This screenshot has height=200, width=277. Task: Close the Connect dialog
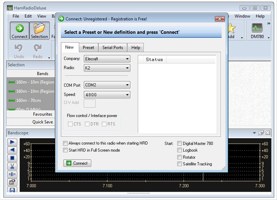tap(220, 19)
